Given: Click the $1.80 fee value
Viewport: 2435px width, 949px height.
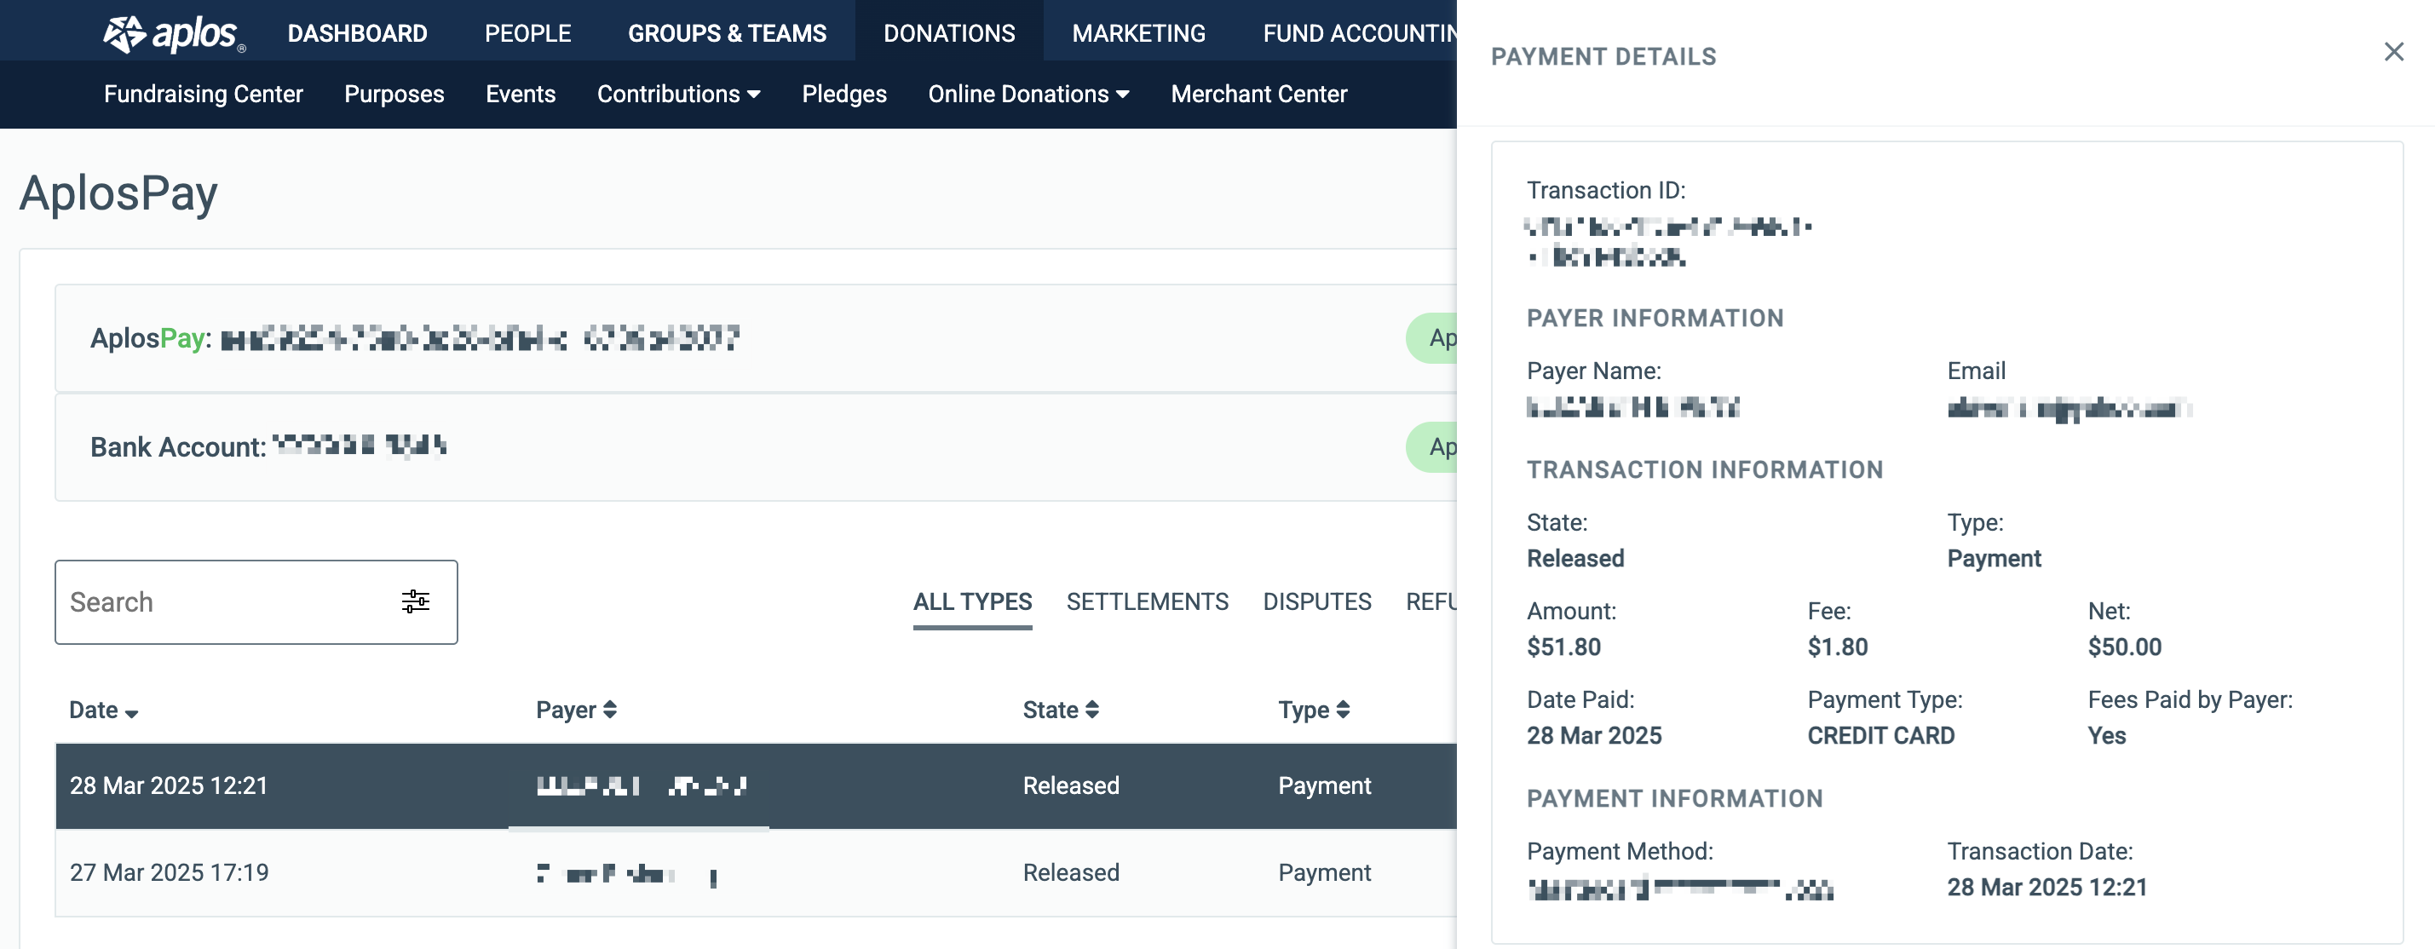Looking at the screenshot, I should pos(1837,647).
